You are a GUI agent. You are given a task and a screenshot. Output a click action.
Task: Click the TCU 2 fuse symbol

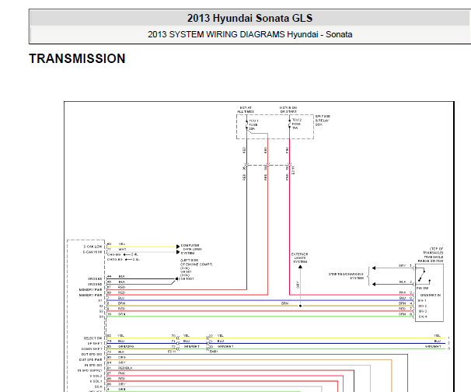click(x=290, y=123)
